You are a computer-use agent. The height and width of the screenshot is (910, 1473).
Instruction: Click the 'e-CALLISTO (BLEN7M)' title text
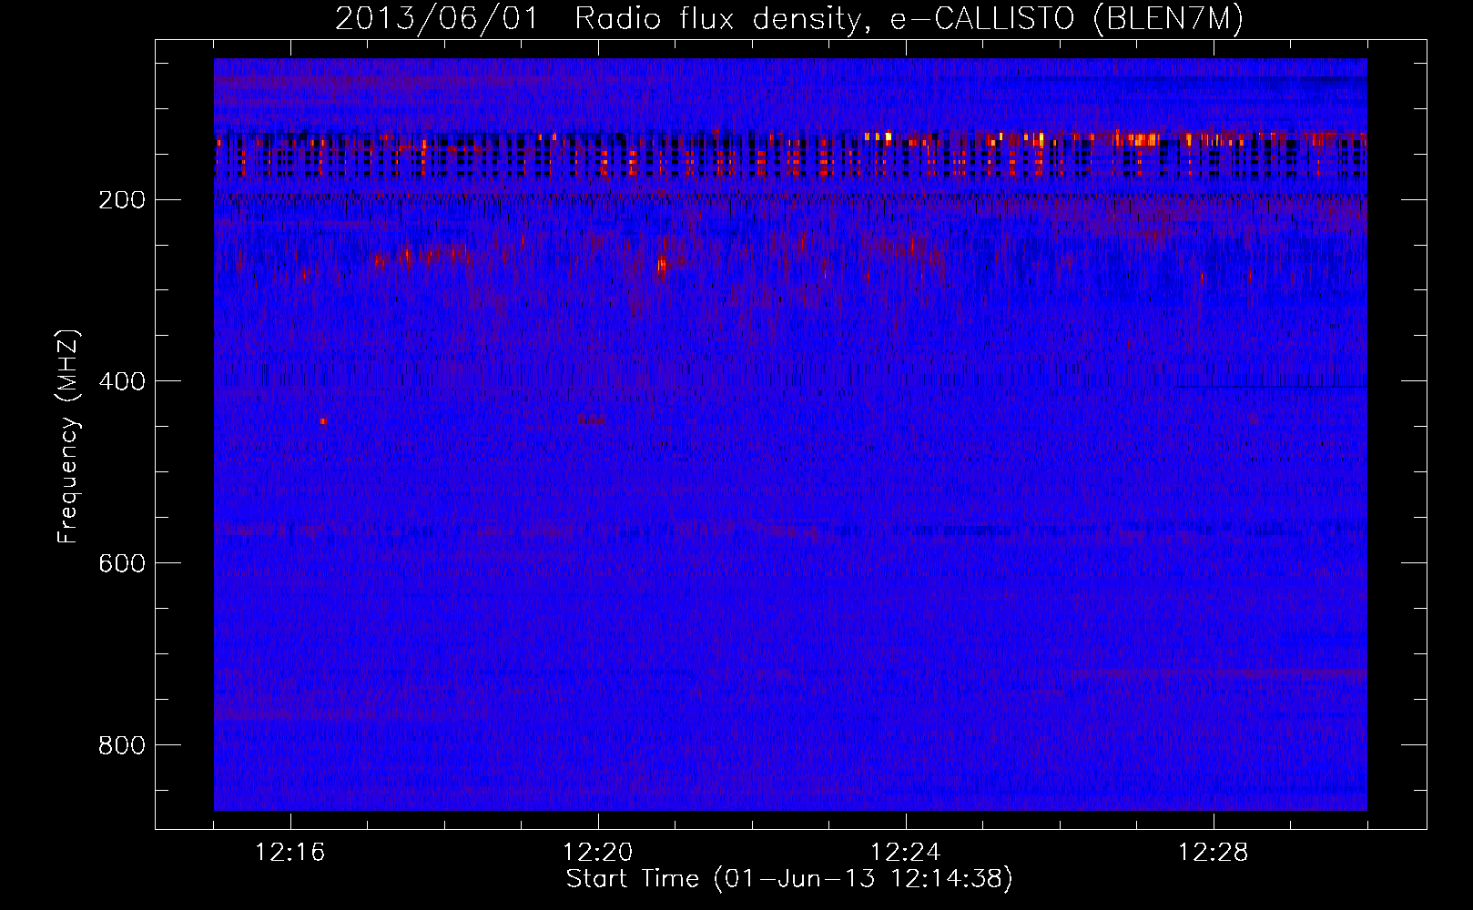click(x=1066, y=19)
